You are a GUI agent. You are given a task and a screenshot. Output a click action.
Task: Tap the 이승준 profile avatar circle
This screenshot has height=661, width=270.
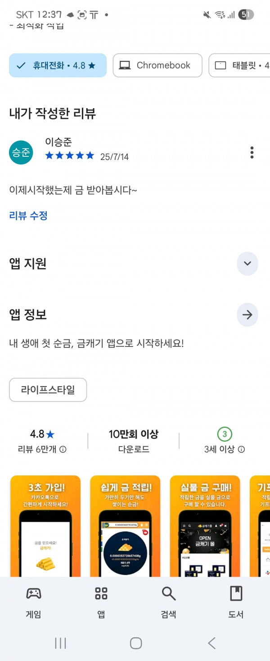click(x=21, y=153)
